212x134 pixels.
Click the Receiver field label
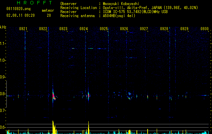pyautogui.click(x=68, y=12)
